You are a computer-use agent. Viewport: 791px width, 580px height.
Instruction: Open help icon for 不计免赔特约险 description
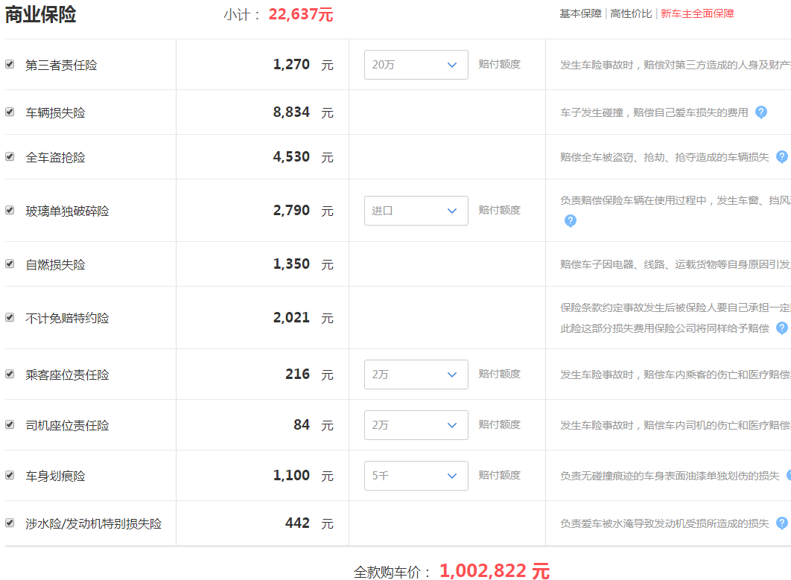coord(781,328)
